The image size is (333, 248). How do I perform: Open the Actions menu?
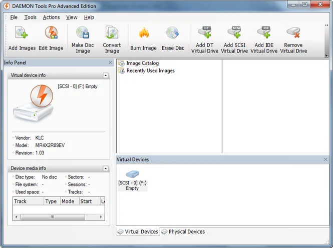coord(51,17)
